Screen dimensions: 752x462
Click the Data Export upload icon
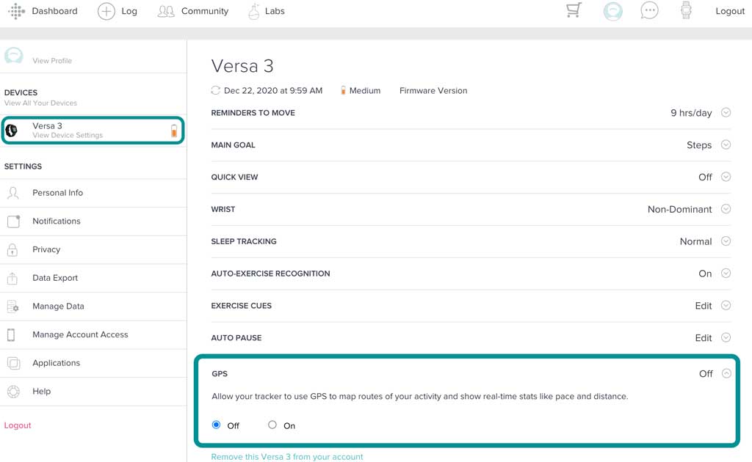[x=12, y=278]
